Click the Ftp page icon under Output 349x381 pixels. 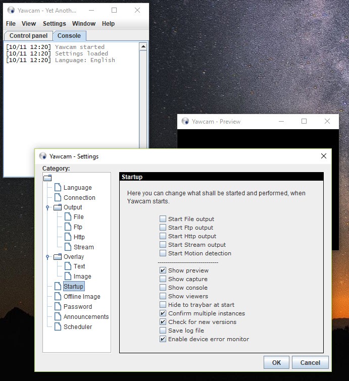pyautogui.click(x=68, y=227)
